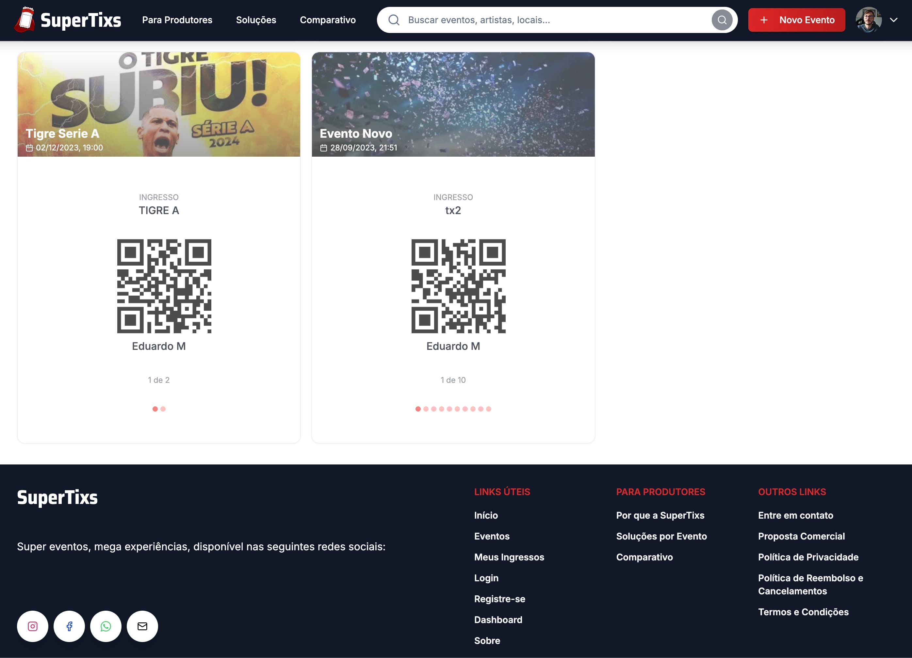Select the last dot of the tx2 carousel
Viewport: 912px width, 658px height.
(x=489, y=409)
